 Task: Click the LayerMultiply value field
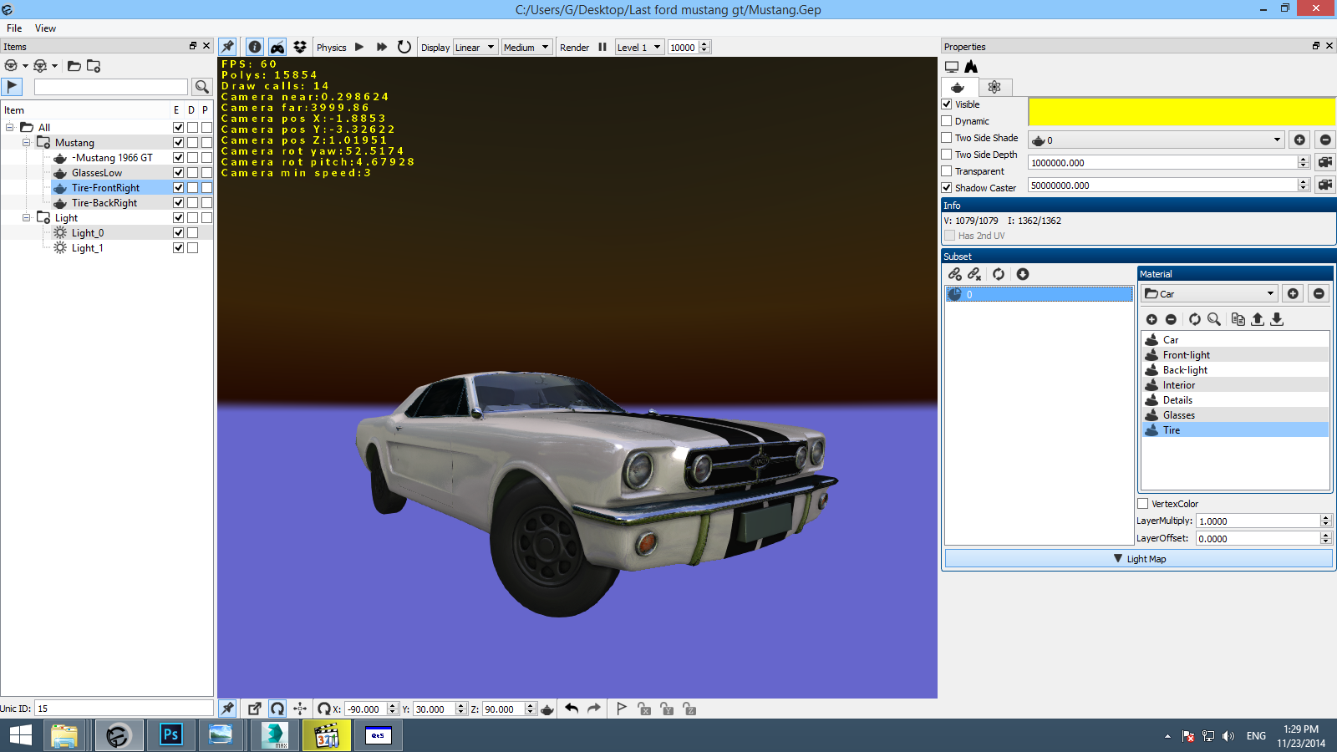point(1258,521)
